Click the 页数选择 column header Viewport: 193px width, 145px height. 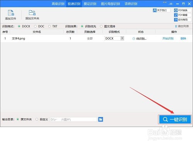coord(90,32)
